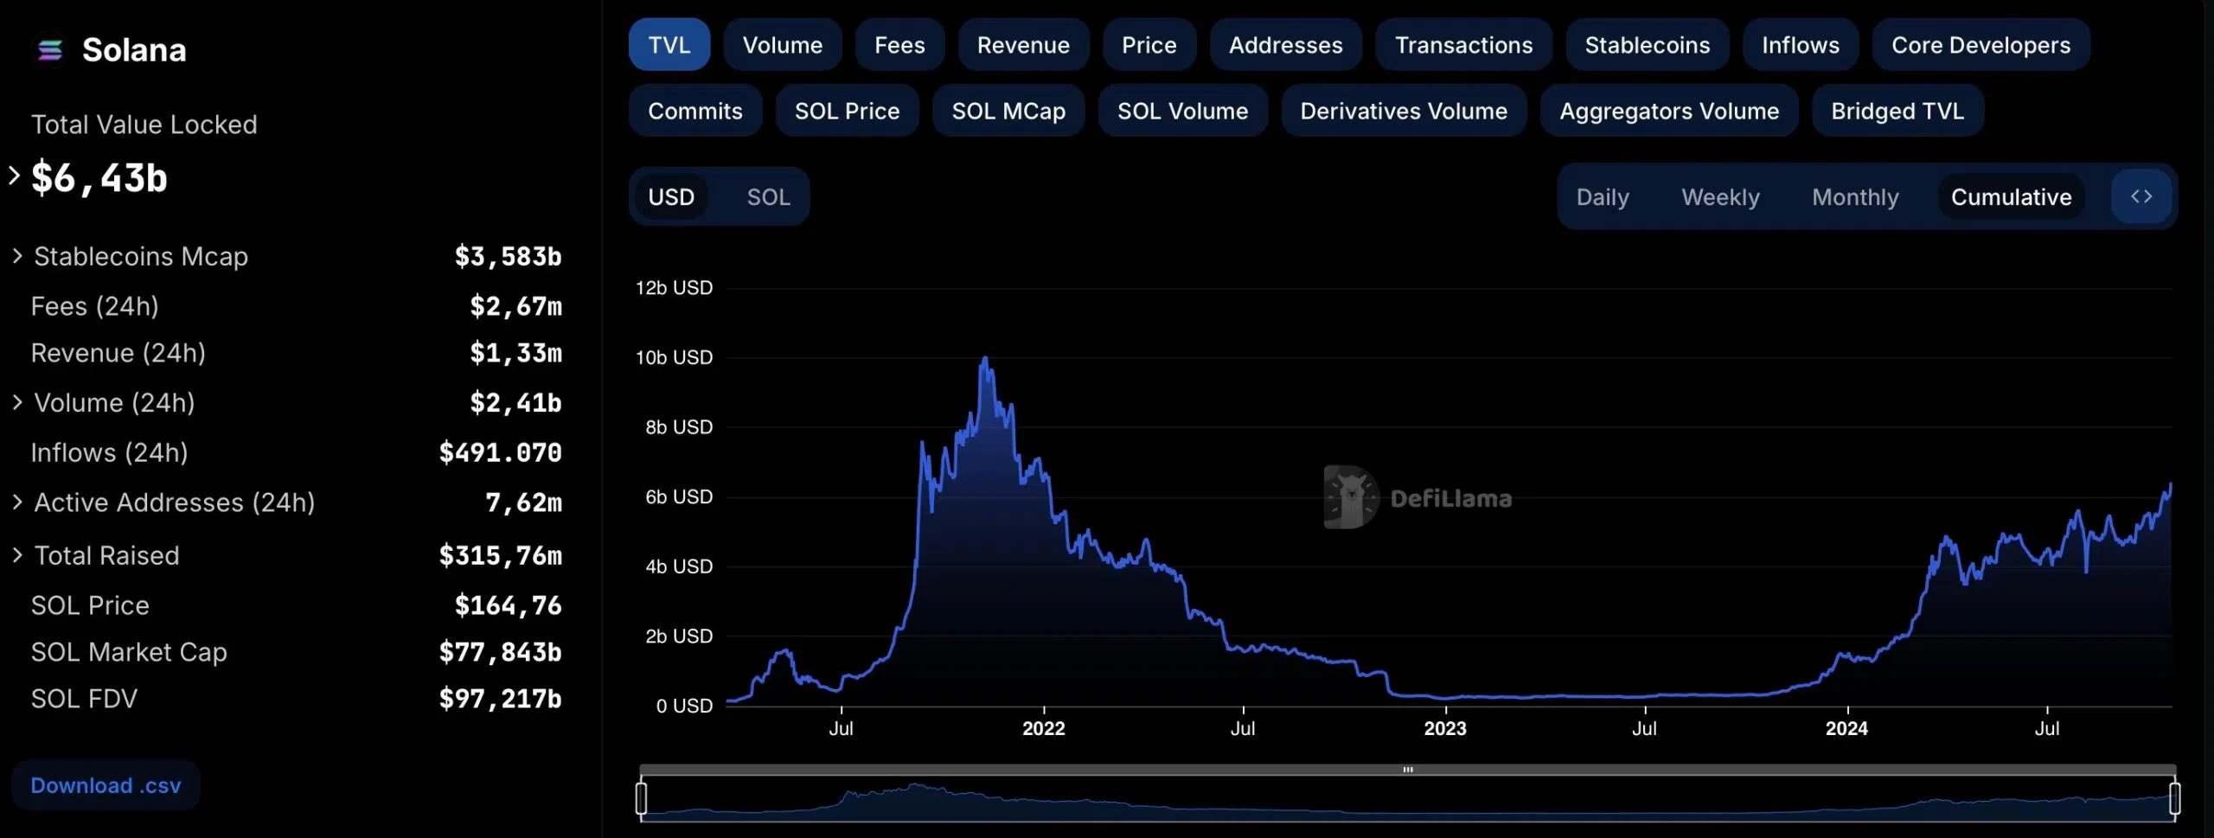Expand Active Addresses (24h) details
Viewport: 2214px width, 838px height.
coord(17,502)
